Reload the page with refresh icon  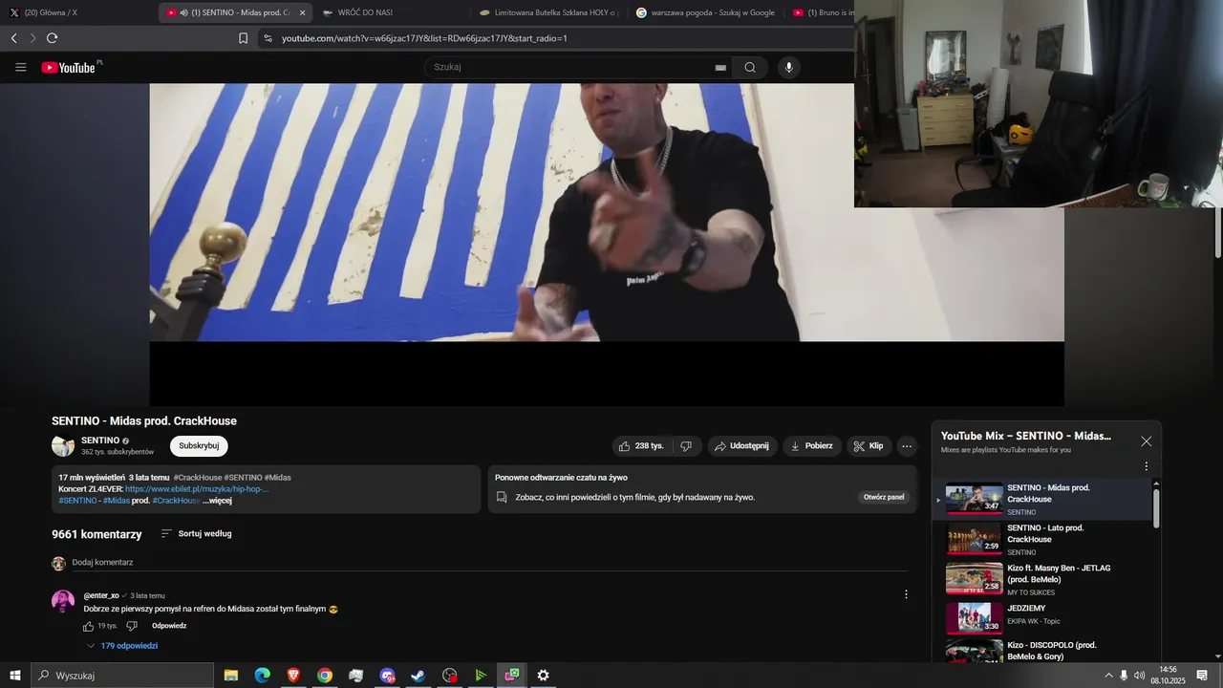[x=52, y=38]
